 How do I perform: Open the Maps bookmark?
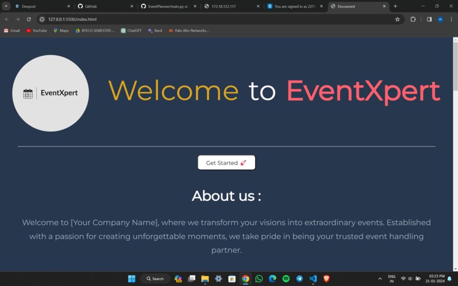(x=61, y=30)
